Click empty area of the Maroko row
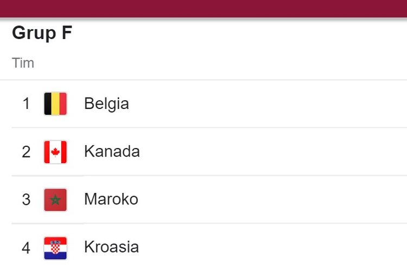 coord(272,199)
